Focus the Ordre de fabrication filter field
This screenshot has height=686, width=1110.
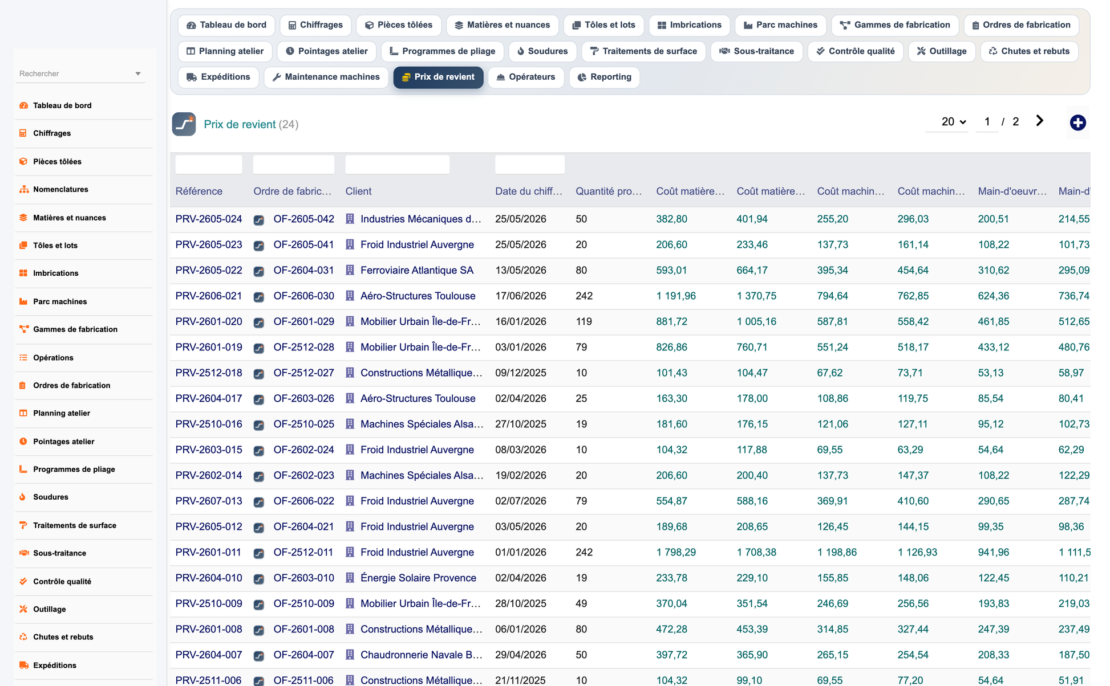coord(294,165)
